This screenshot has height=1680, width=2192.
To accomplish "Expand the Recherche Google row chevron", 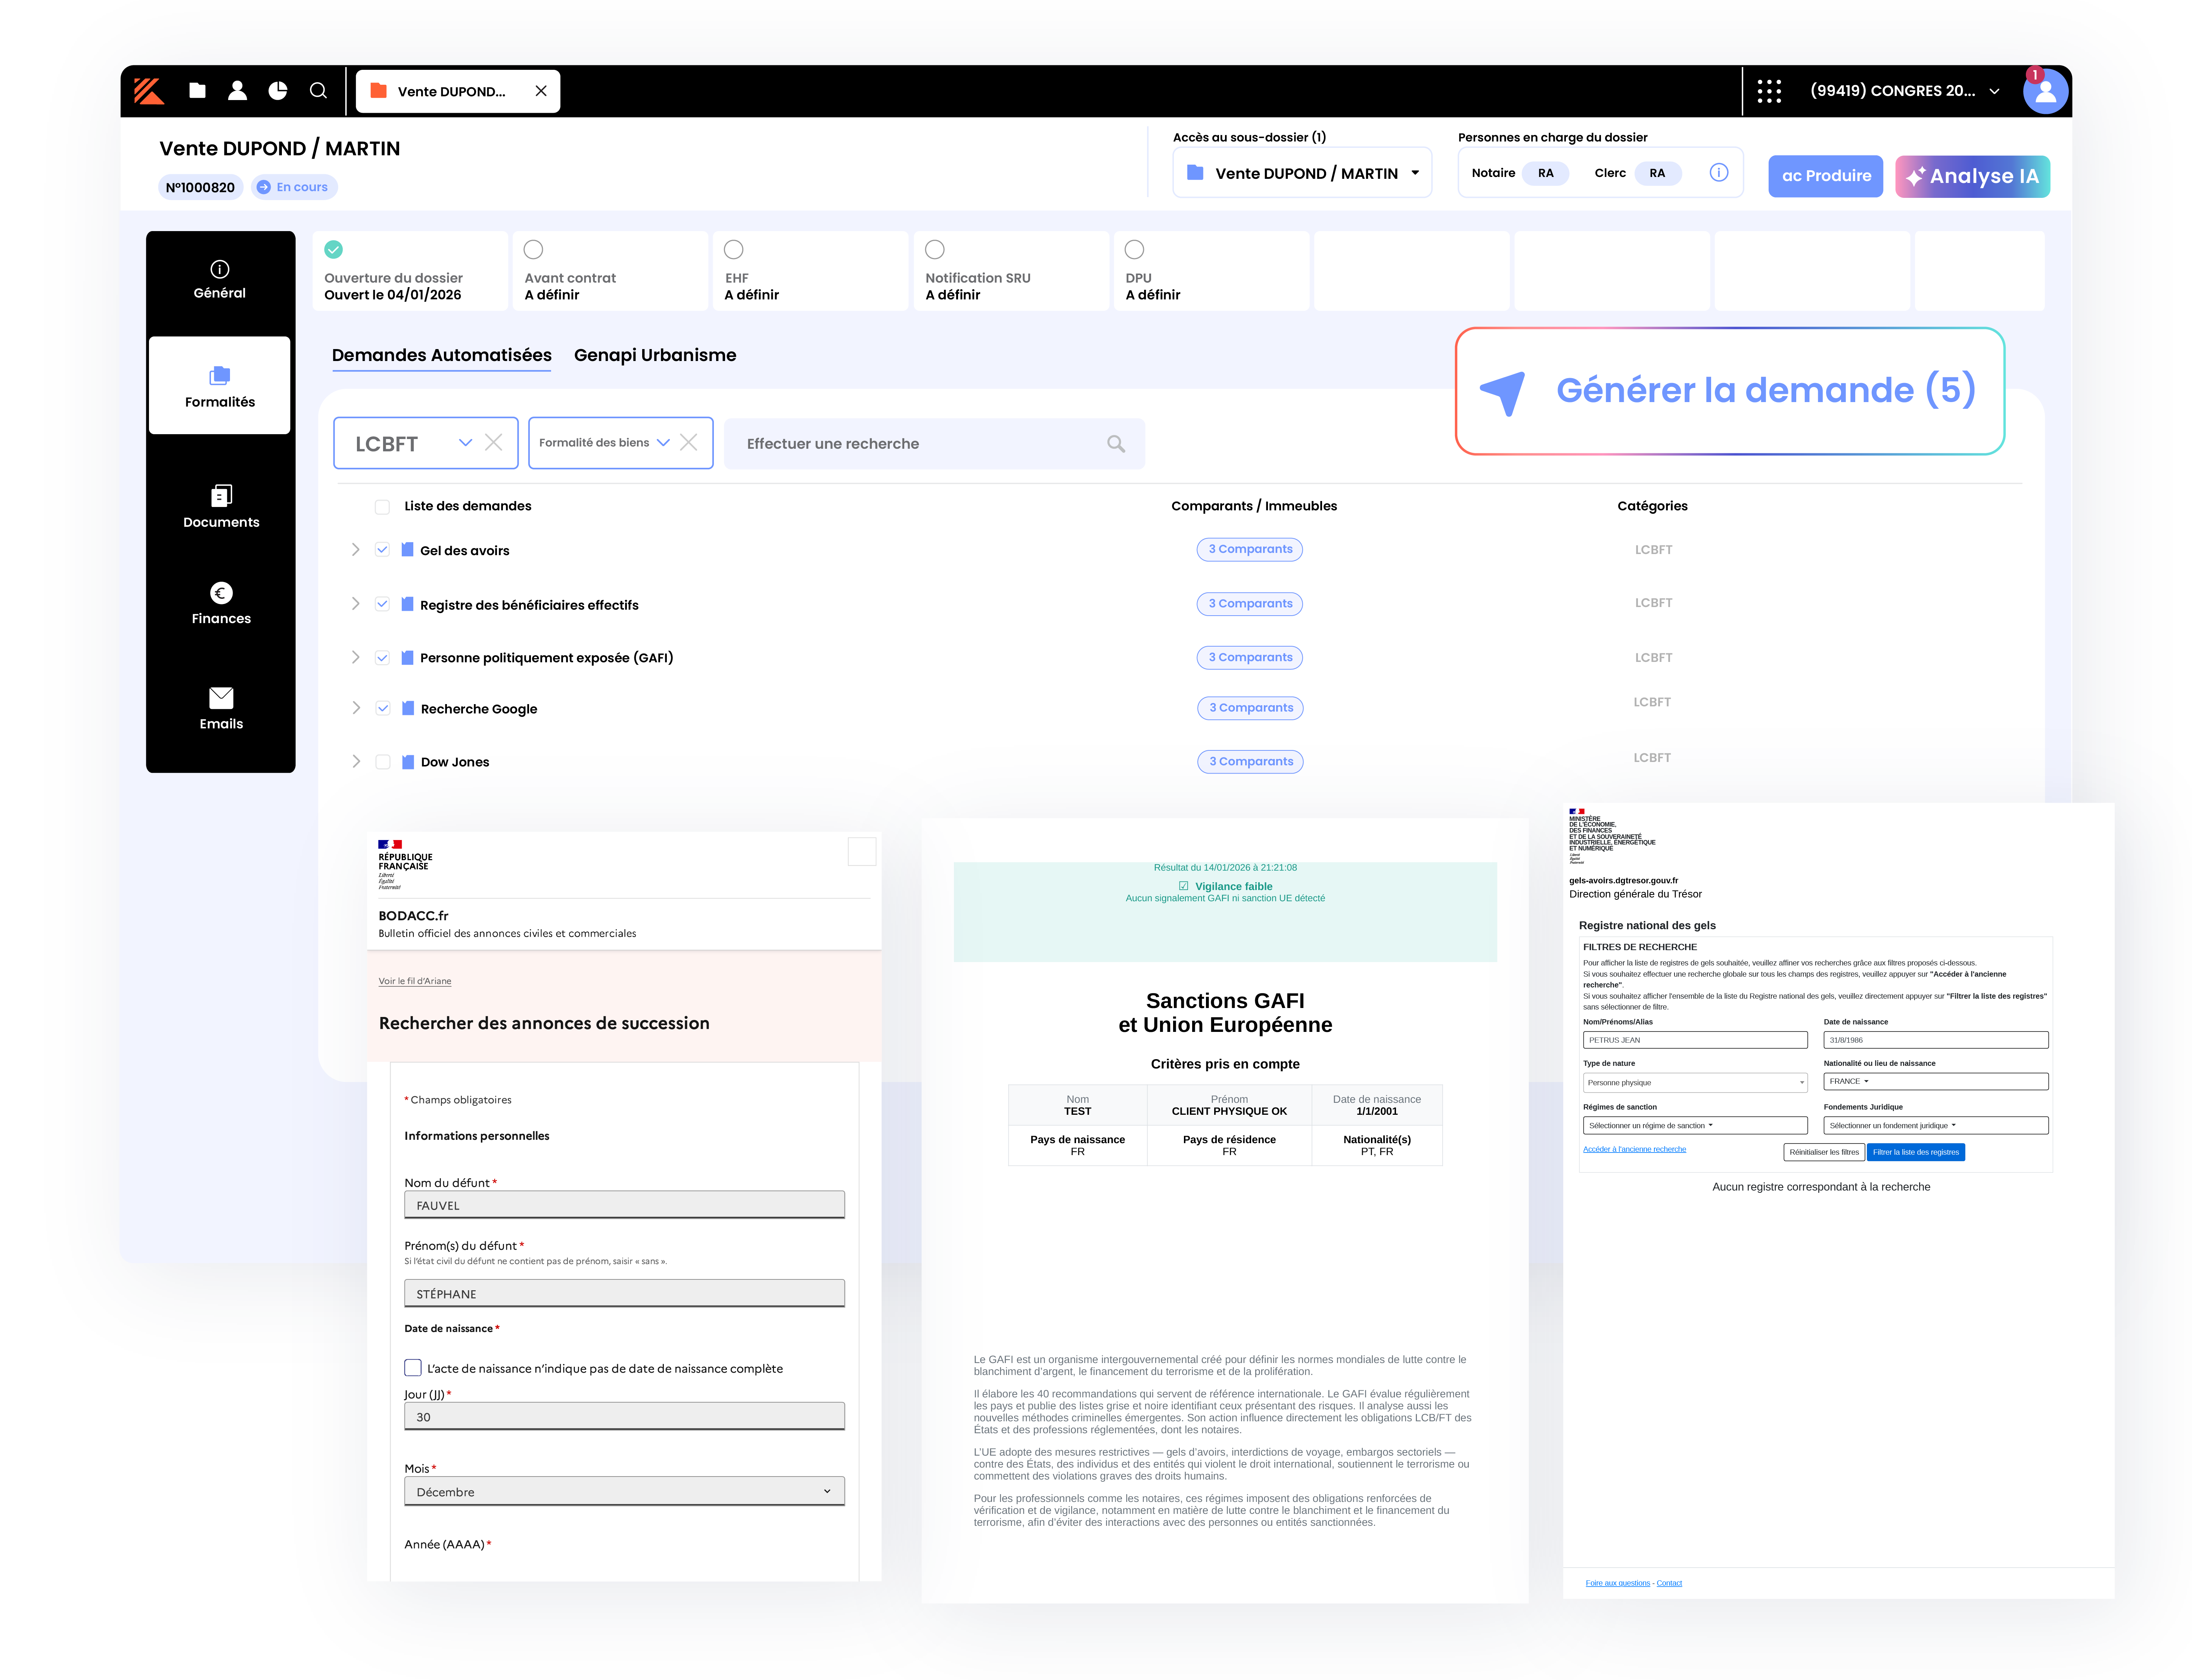I will [x=356, y=708].
